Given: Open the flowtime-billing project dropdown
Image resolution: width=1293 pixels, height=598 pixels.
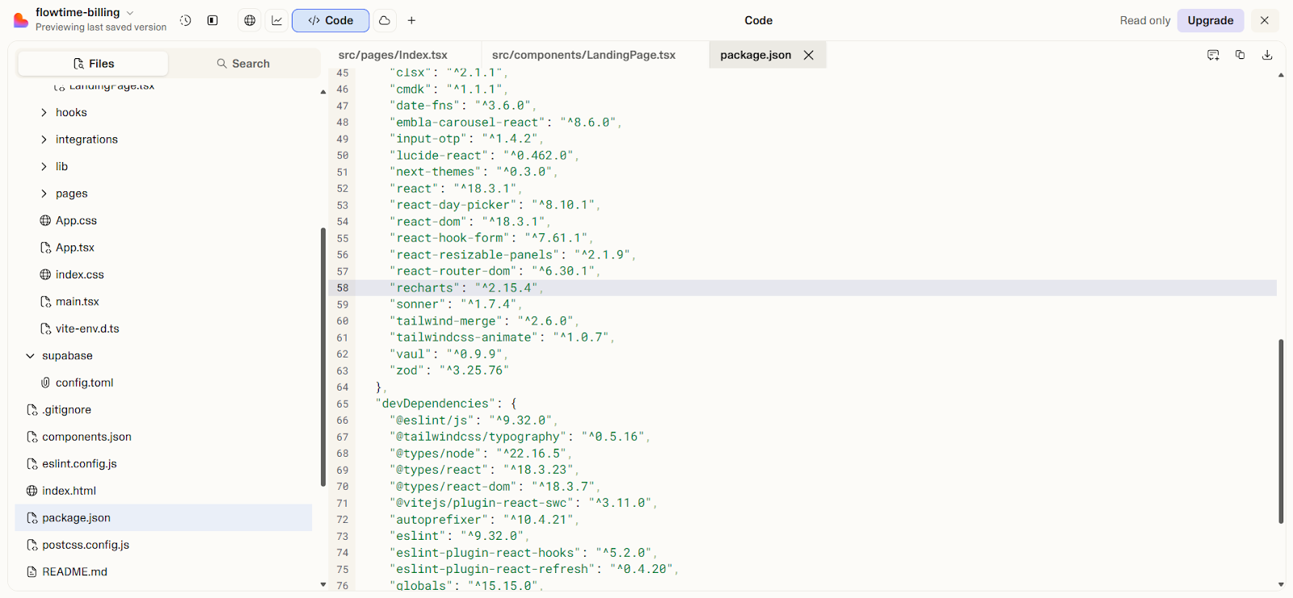Looking at the screenshot, I should tap(85, 12).
